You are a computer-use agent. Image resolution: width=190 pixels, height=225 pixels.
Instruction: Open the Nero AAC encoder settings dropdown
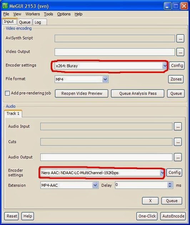162,173
